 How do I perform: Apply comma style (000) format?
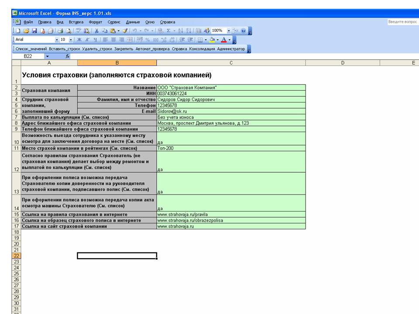[155, 40]
